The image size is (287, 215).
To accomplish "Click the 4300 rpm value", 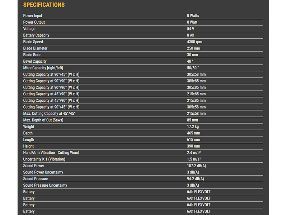I will (194, 42).
